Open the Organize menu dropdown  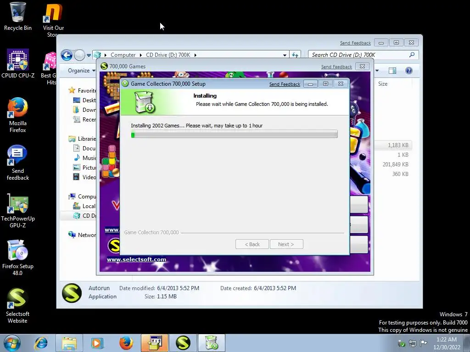pos(81,71)
